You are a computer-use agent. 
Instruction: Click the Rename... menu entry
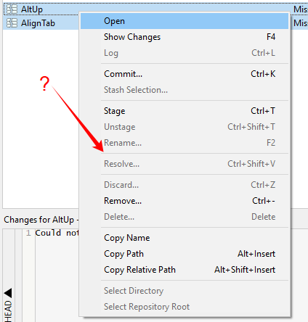[x=185, y=143]
